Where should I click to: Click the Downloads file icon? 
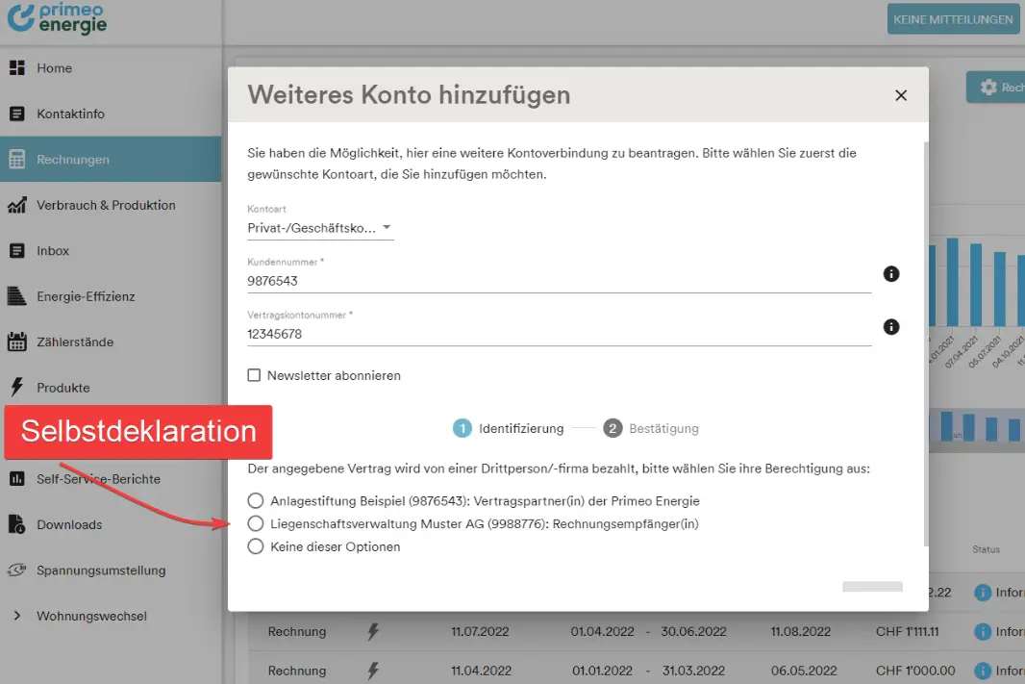(16, 524)
